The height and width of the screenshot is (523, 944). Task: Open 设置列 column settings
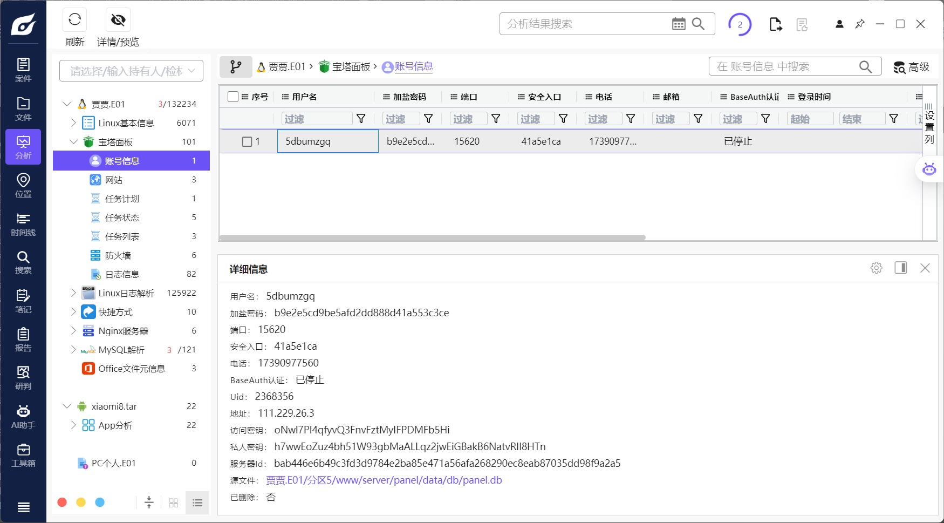point(929,124)
